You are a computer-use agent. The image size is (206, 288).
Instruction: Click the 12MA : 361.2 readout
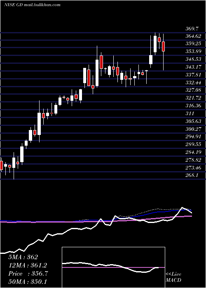click(28, 265)
